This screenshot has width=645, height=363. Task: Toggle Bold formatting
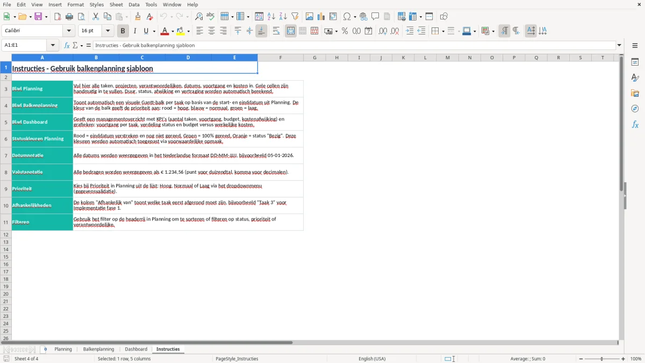click(x=123, y=31)
